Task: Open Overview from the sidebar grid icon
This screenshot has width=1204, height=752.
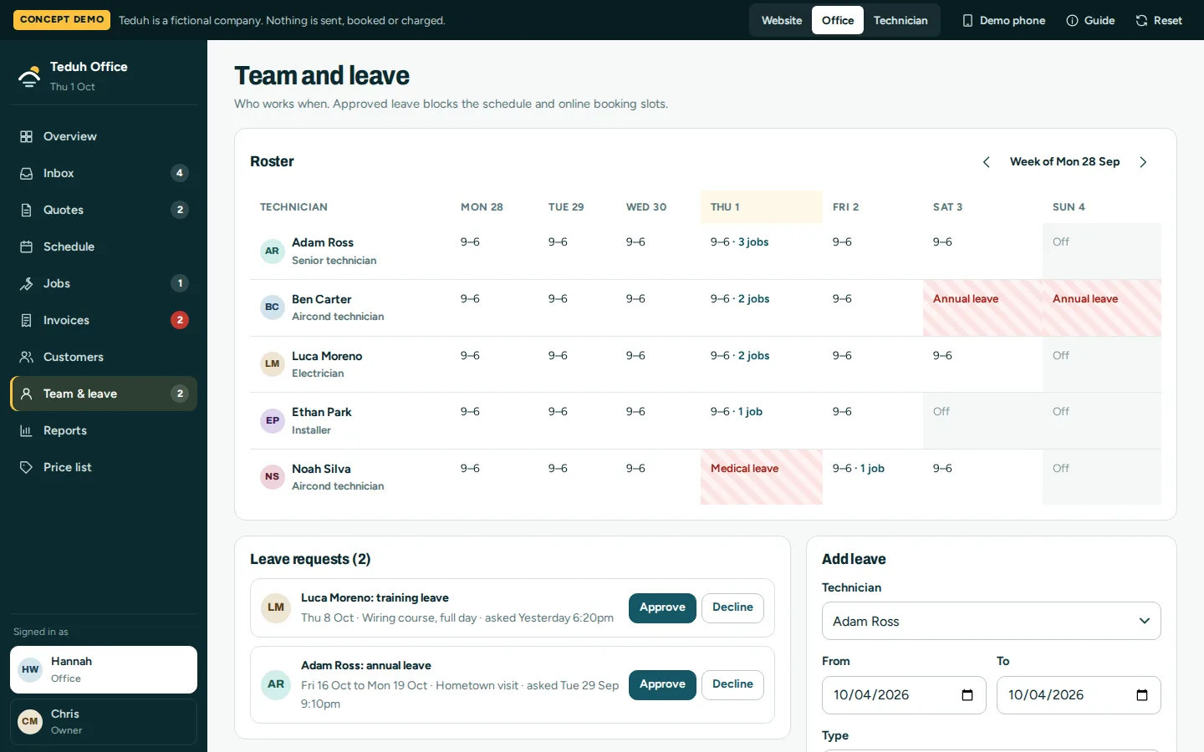Action: click(27, 136)
